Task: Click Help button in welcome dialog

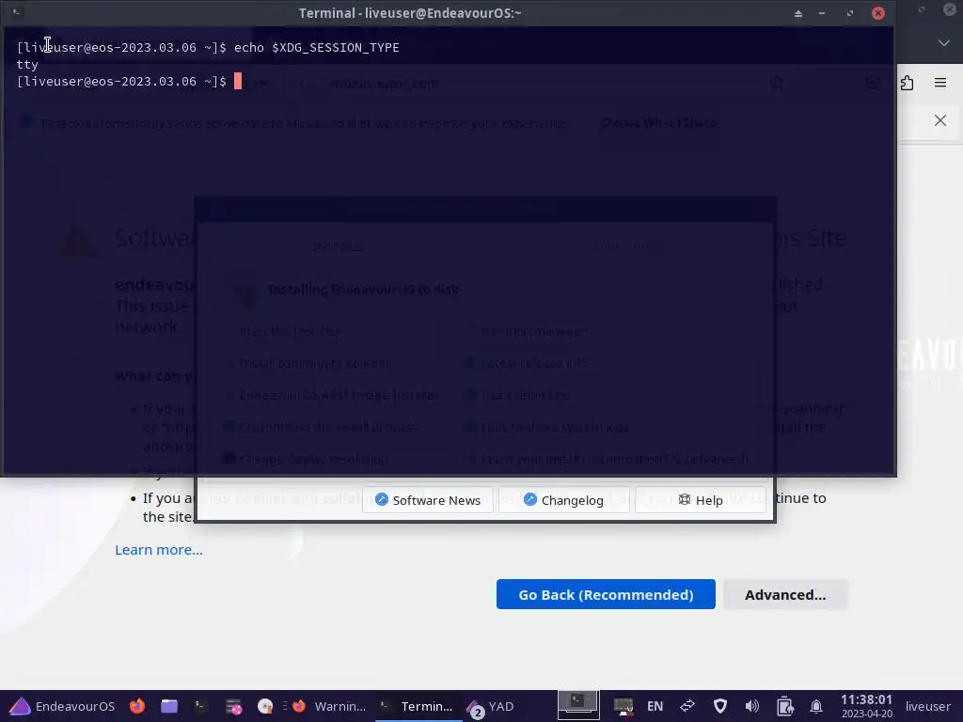Action: click(700, 500)
